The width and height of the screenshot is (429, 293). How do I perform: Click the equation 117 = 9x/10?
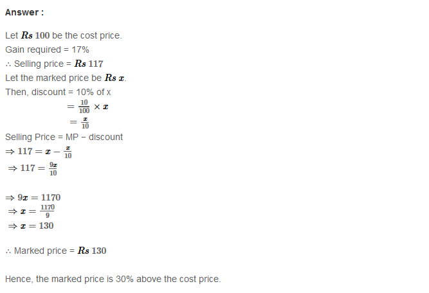pos(33,168)
